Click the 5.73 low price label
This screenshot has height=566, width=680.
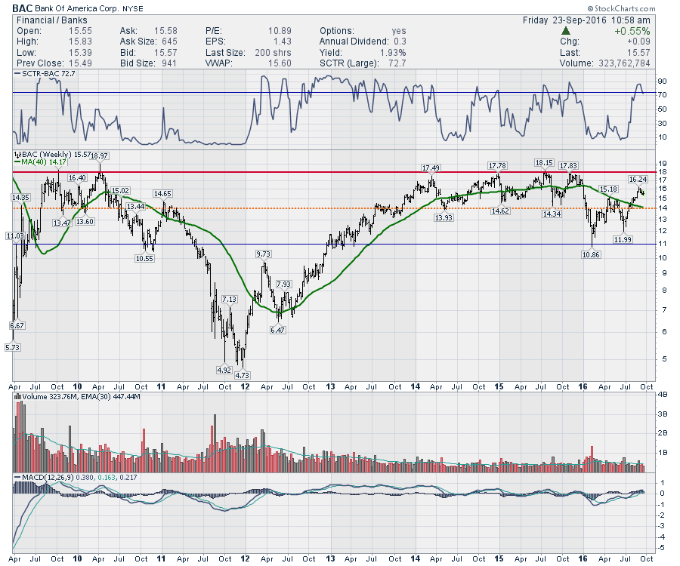tap(13, 347)
